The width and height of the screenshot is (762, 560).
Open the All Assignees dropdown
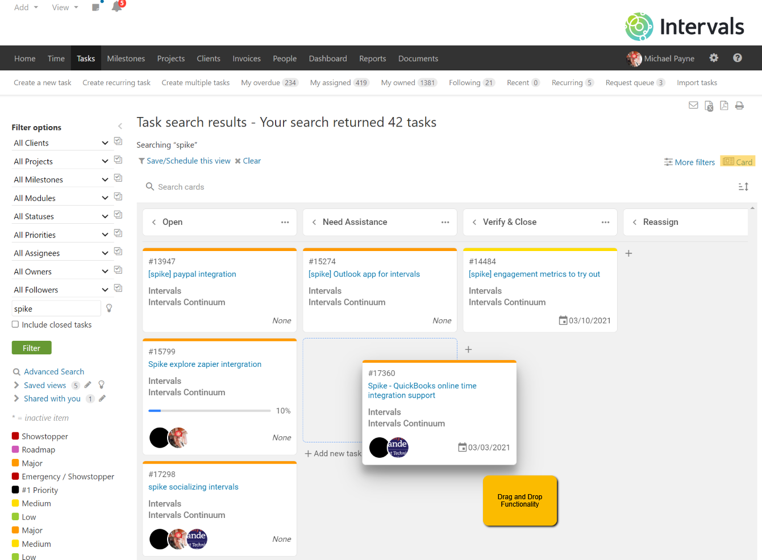pos(105,253)
